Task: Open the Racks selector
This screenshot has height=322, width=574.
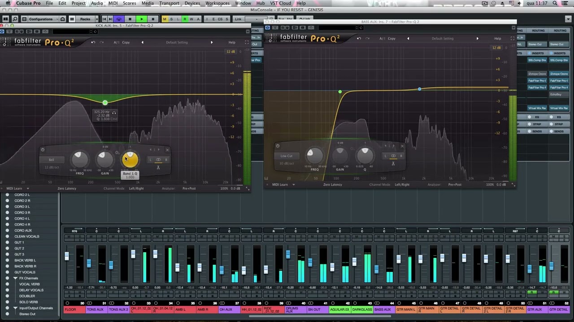Action: pyautogui.click(x=85, y=19)
